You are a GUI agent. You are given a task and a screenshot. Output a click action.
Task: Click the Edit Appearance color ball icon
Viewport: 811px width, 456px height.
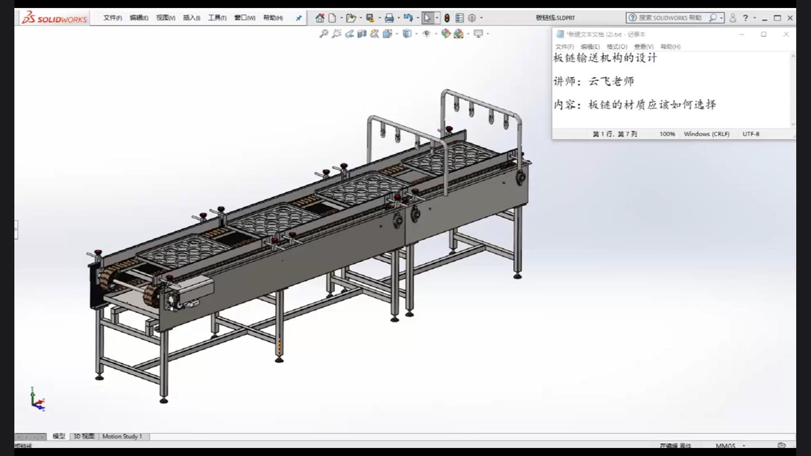click(x=446, y=34)
